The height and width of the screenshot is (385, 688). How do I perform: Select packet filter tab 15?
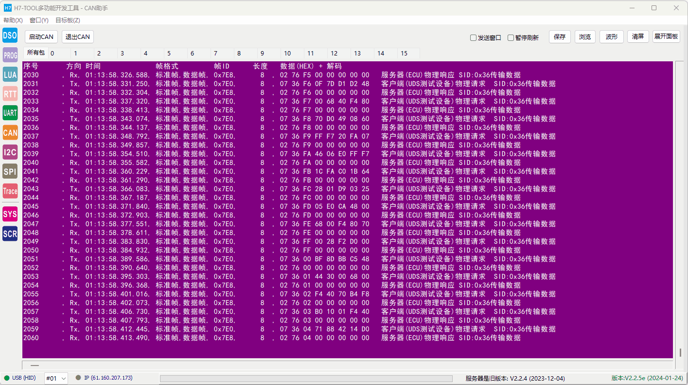(x=409, y=53)
